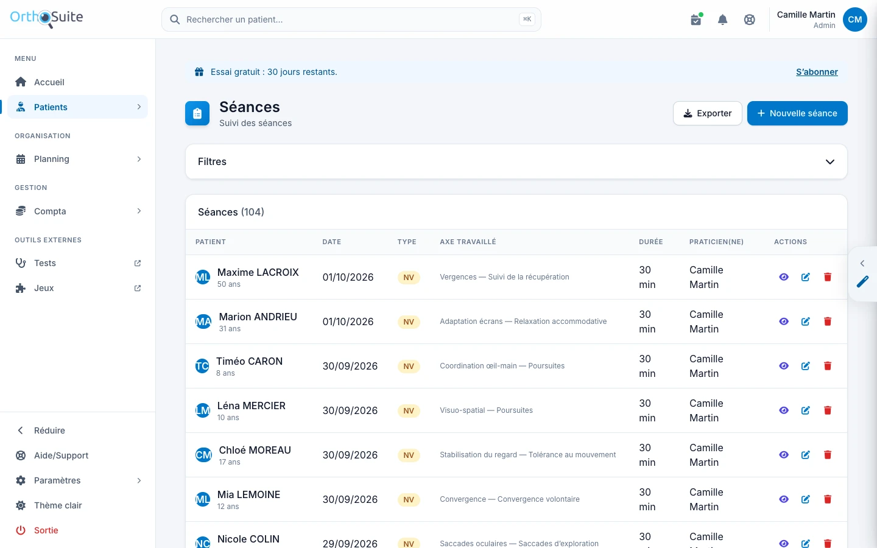Open Jeux external tool
877x548 pixels.
point(78,288)
